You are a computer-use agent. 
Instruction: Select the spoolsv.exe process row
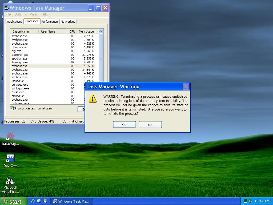53,58
